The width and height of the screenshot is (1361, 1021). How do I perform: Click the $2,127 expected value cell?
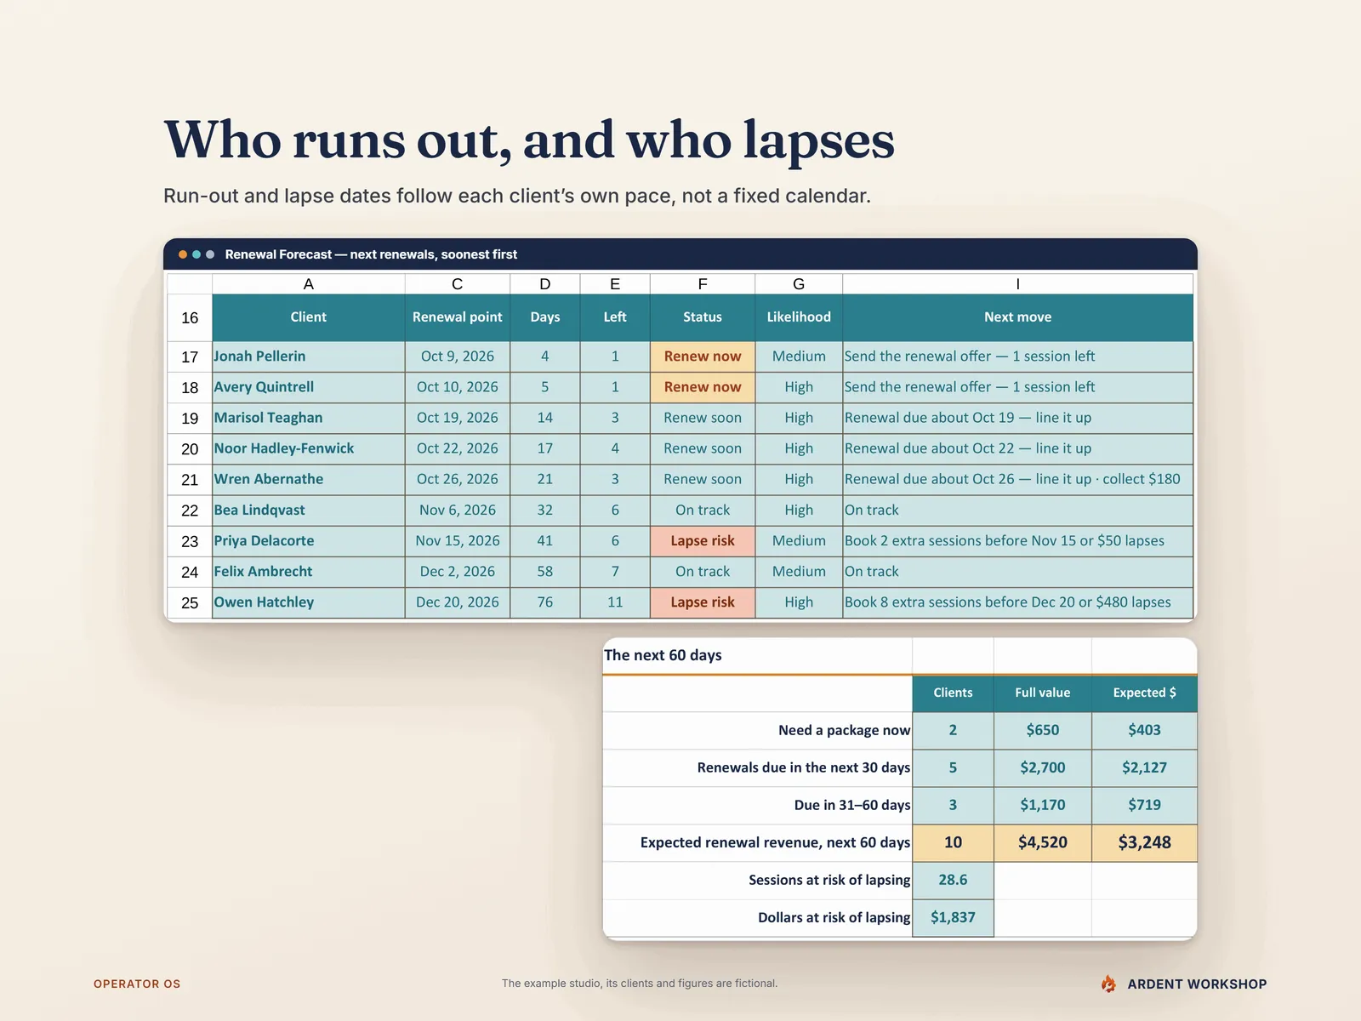tap(1144, 767)
